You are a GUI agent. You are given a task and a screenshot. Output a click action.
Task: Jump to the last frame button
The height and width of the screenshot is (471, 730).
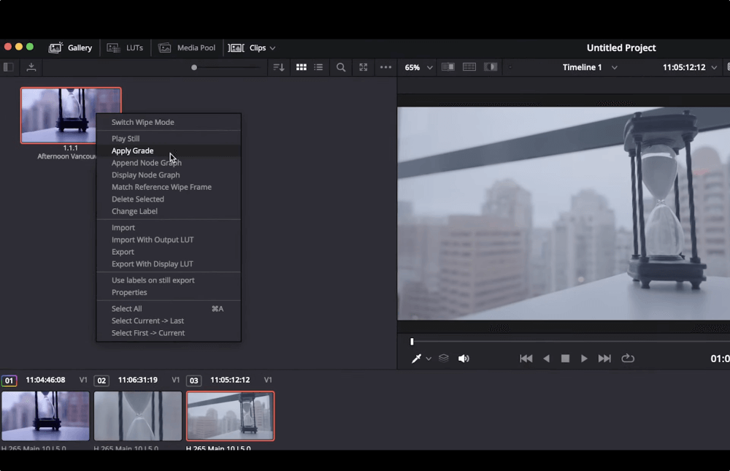(604, 359)
